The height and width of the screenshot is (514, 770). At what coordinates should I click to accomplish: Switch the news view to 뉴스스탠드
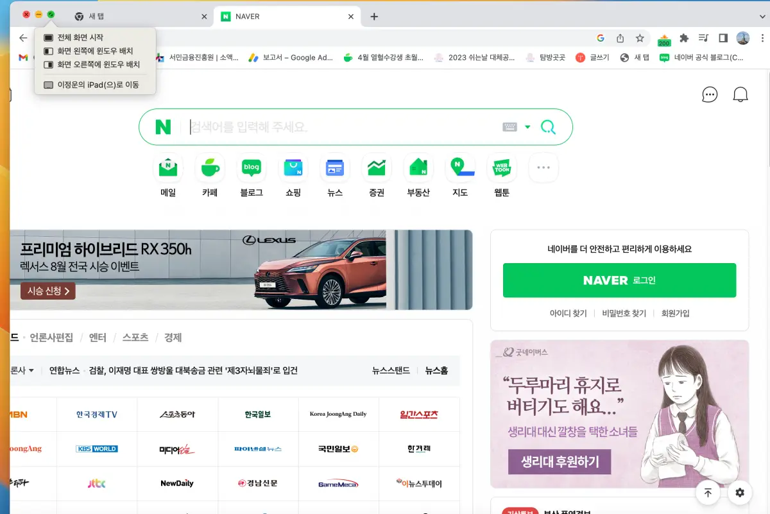pyautogui.click(x=390, y=371)
